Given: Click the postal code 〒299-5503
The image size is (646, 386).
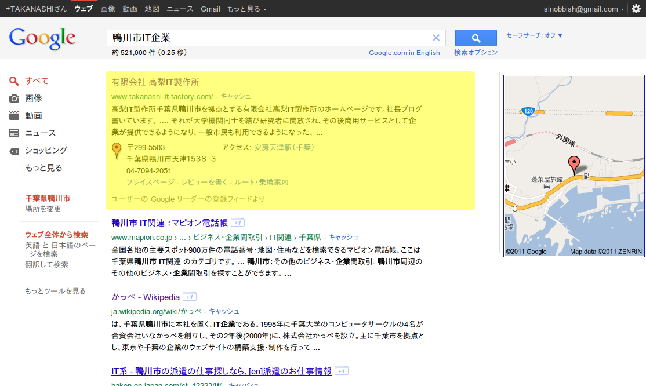Looking at the screenshot, I should pos(146,147).
